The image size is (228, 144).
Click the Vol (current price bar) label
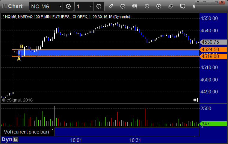click(26, 132)
